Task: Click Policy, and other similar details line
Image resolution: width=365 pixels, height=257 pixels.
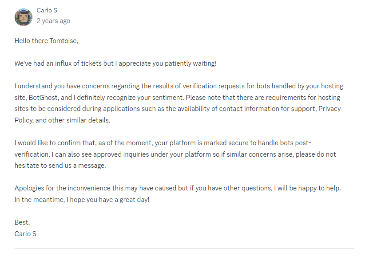Action: (x=62, y=120)
